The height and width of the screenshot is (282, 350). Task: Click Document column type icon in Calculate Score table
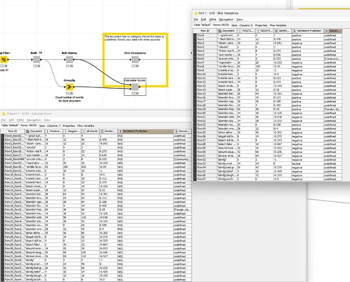coord(28,131)
